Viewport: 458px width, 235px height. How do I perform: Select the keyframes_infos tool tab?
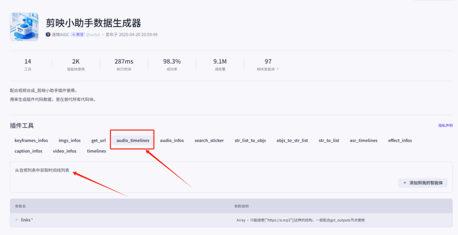pyautogui.click(x=31, y=141)
